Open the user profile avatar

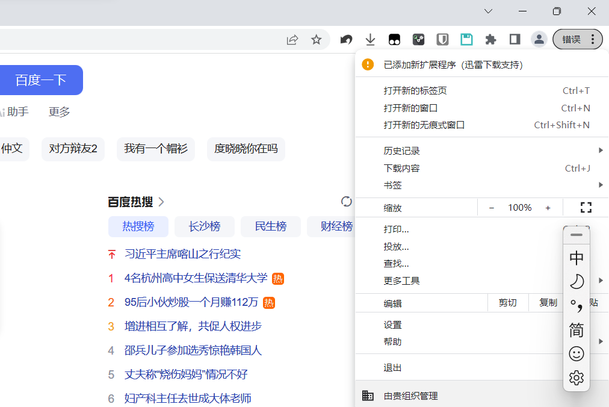tap(539, 39)
